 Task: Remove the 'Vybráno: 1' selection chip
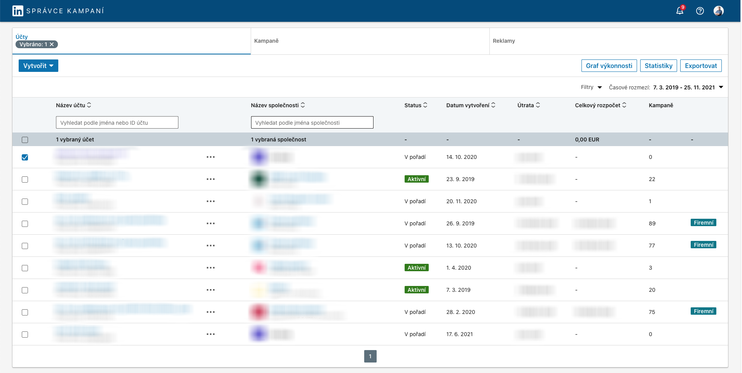tap(52, 44)
